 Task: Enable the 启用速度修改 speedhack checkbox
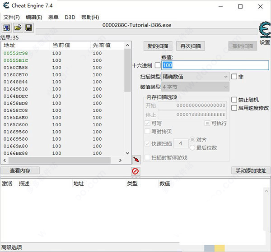coord(234,108)
